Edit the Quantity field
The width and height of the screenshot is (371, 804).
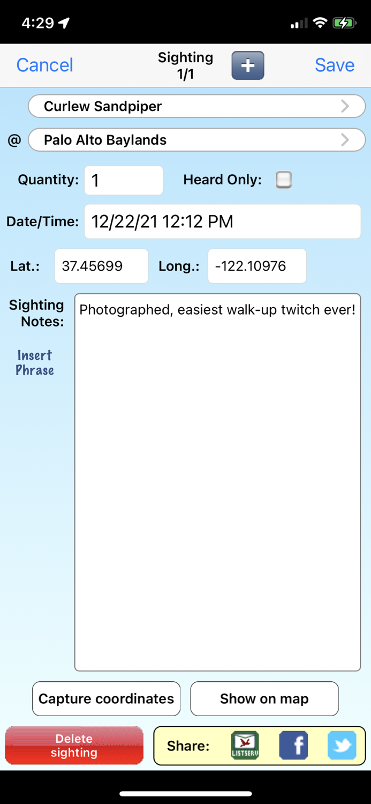pyautogui.click(x=123, y=180)
